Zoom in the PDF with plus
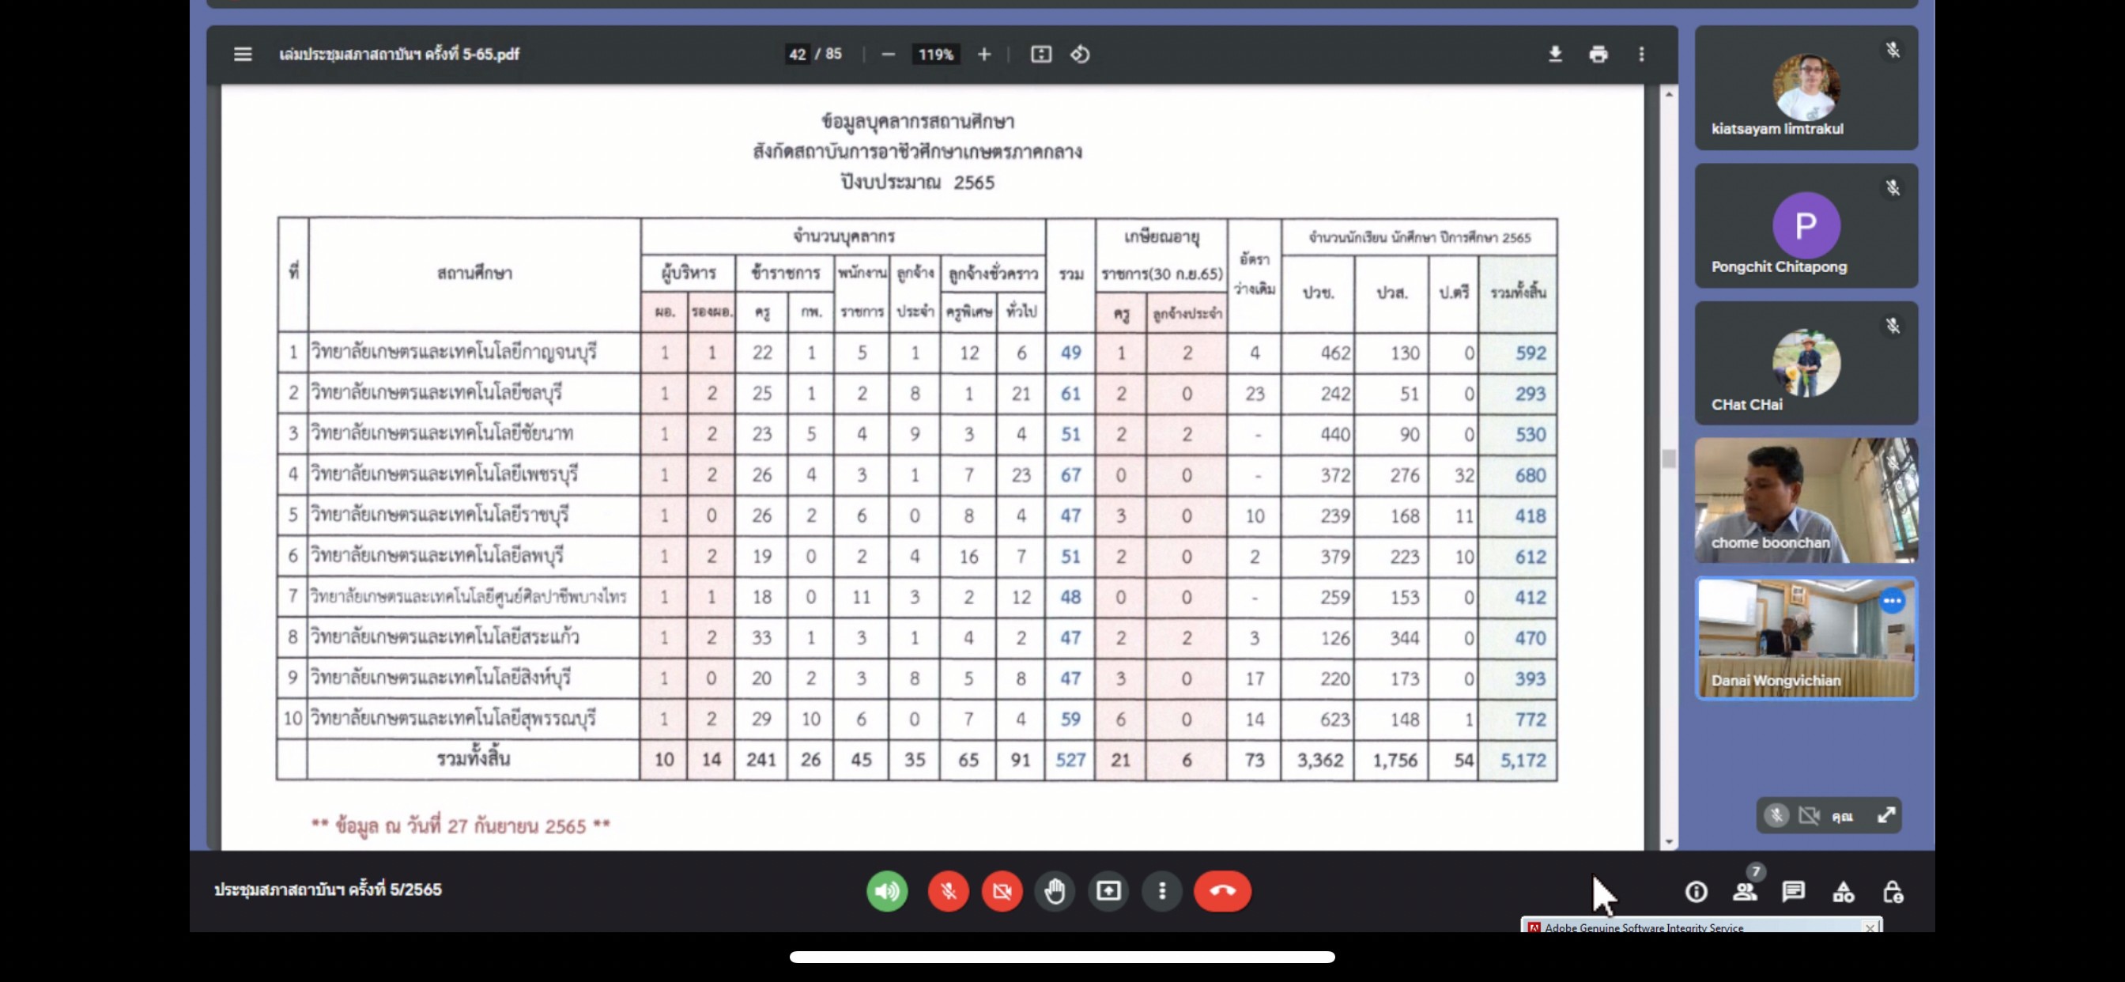 984,55
